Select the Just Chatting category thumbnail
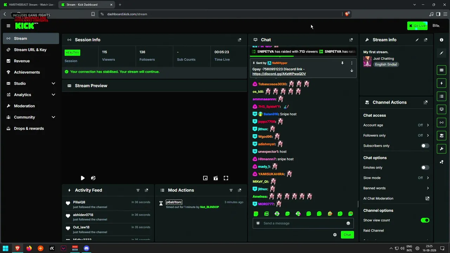 point(367,61)
